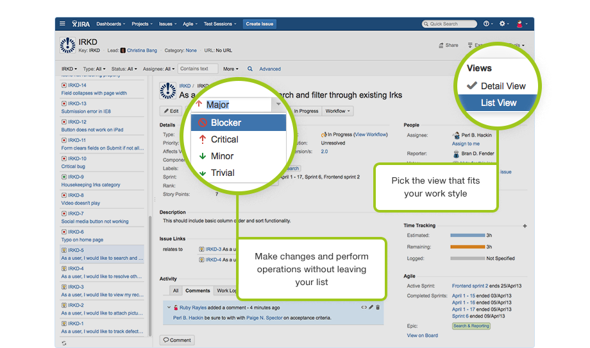Image resolution: width=590 pixels, height=348 pixels.
Task: Click the JIRA logo
Action: coord(81,24)
